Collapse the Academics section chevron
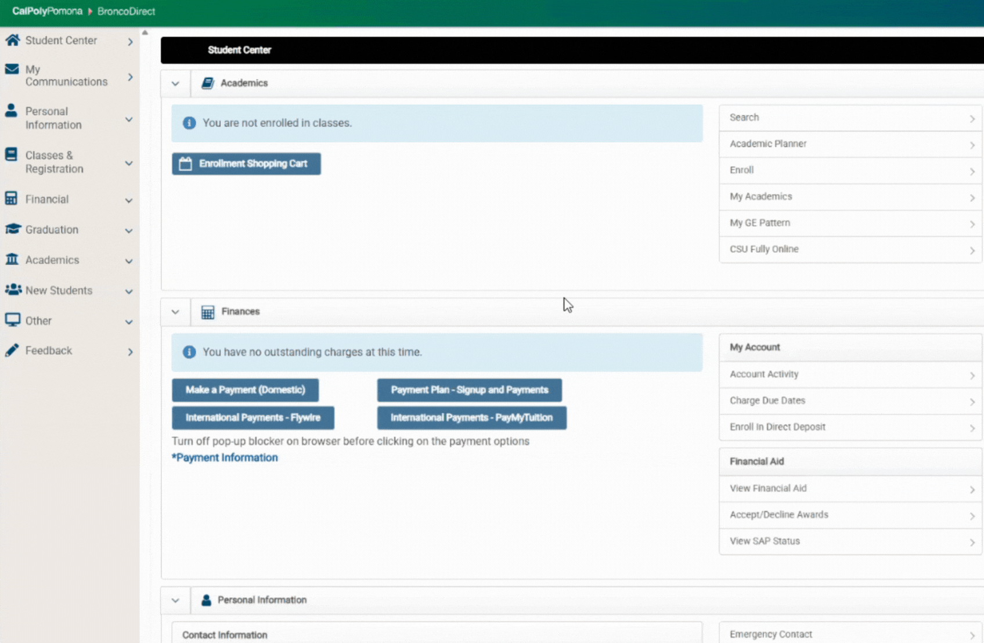Viewport: 984px width, 643px height. pos(175,84)
